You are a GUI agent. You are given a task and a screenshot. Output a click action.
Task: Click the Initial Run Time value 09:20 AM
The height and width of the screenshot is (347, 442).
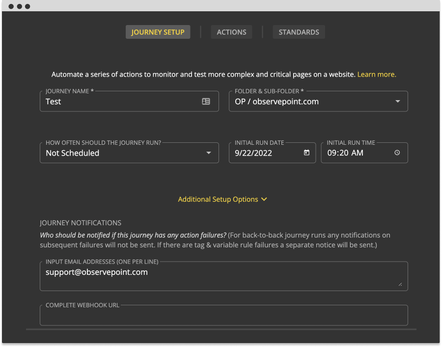[345, 153]
